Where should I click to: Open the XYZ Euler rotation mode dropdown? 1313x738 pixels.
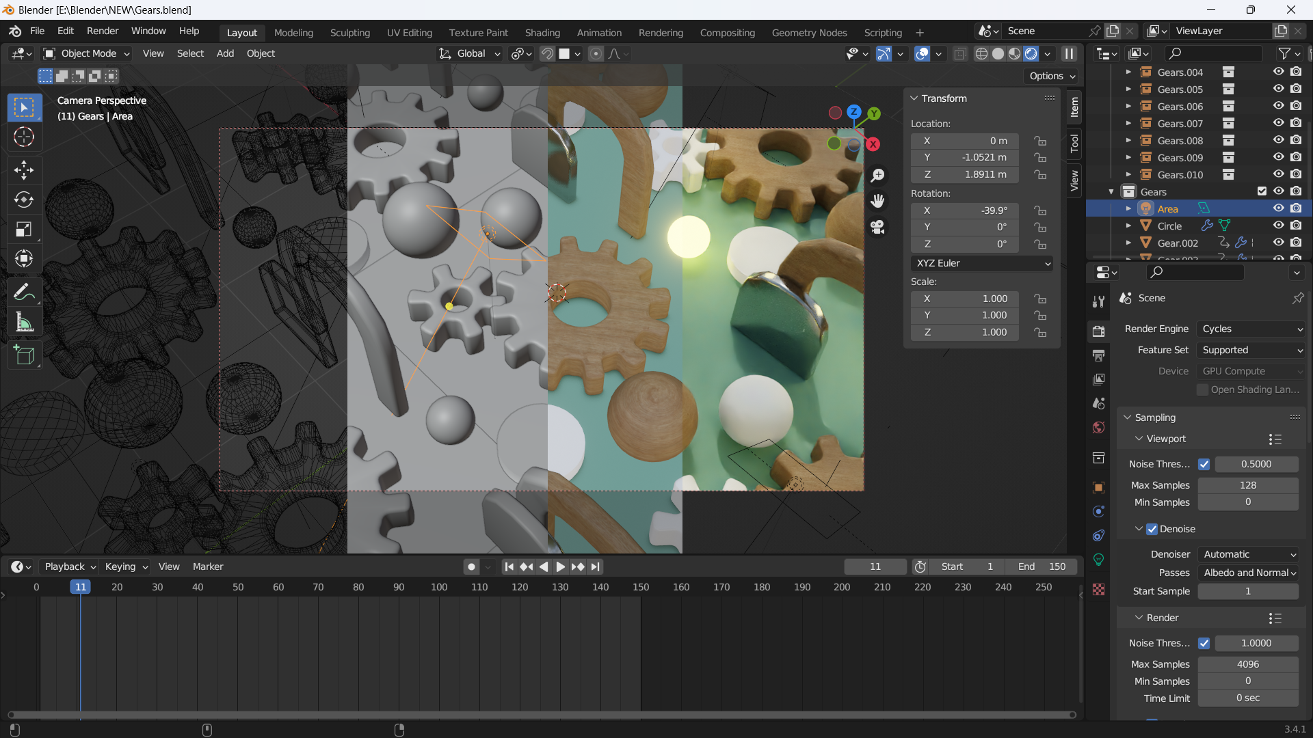[x=981, y=263]
